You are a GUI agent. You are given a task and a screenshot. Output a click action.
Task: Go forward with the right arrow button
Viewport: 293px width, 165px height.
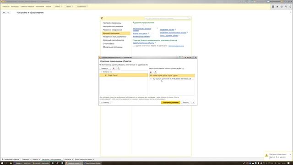8,12
